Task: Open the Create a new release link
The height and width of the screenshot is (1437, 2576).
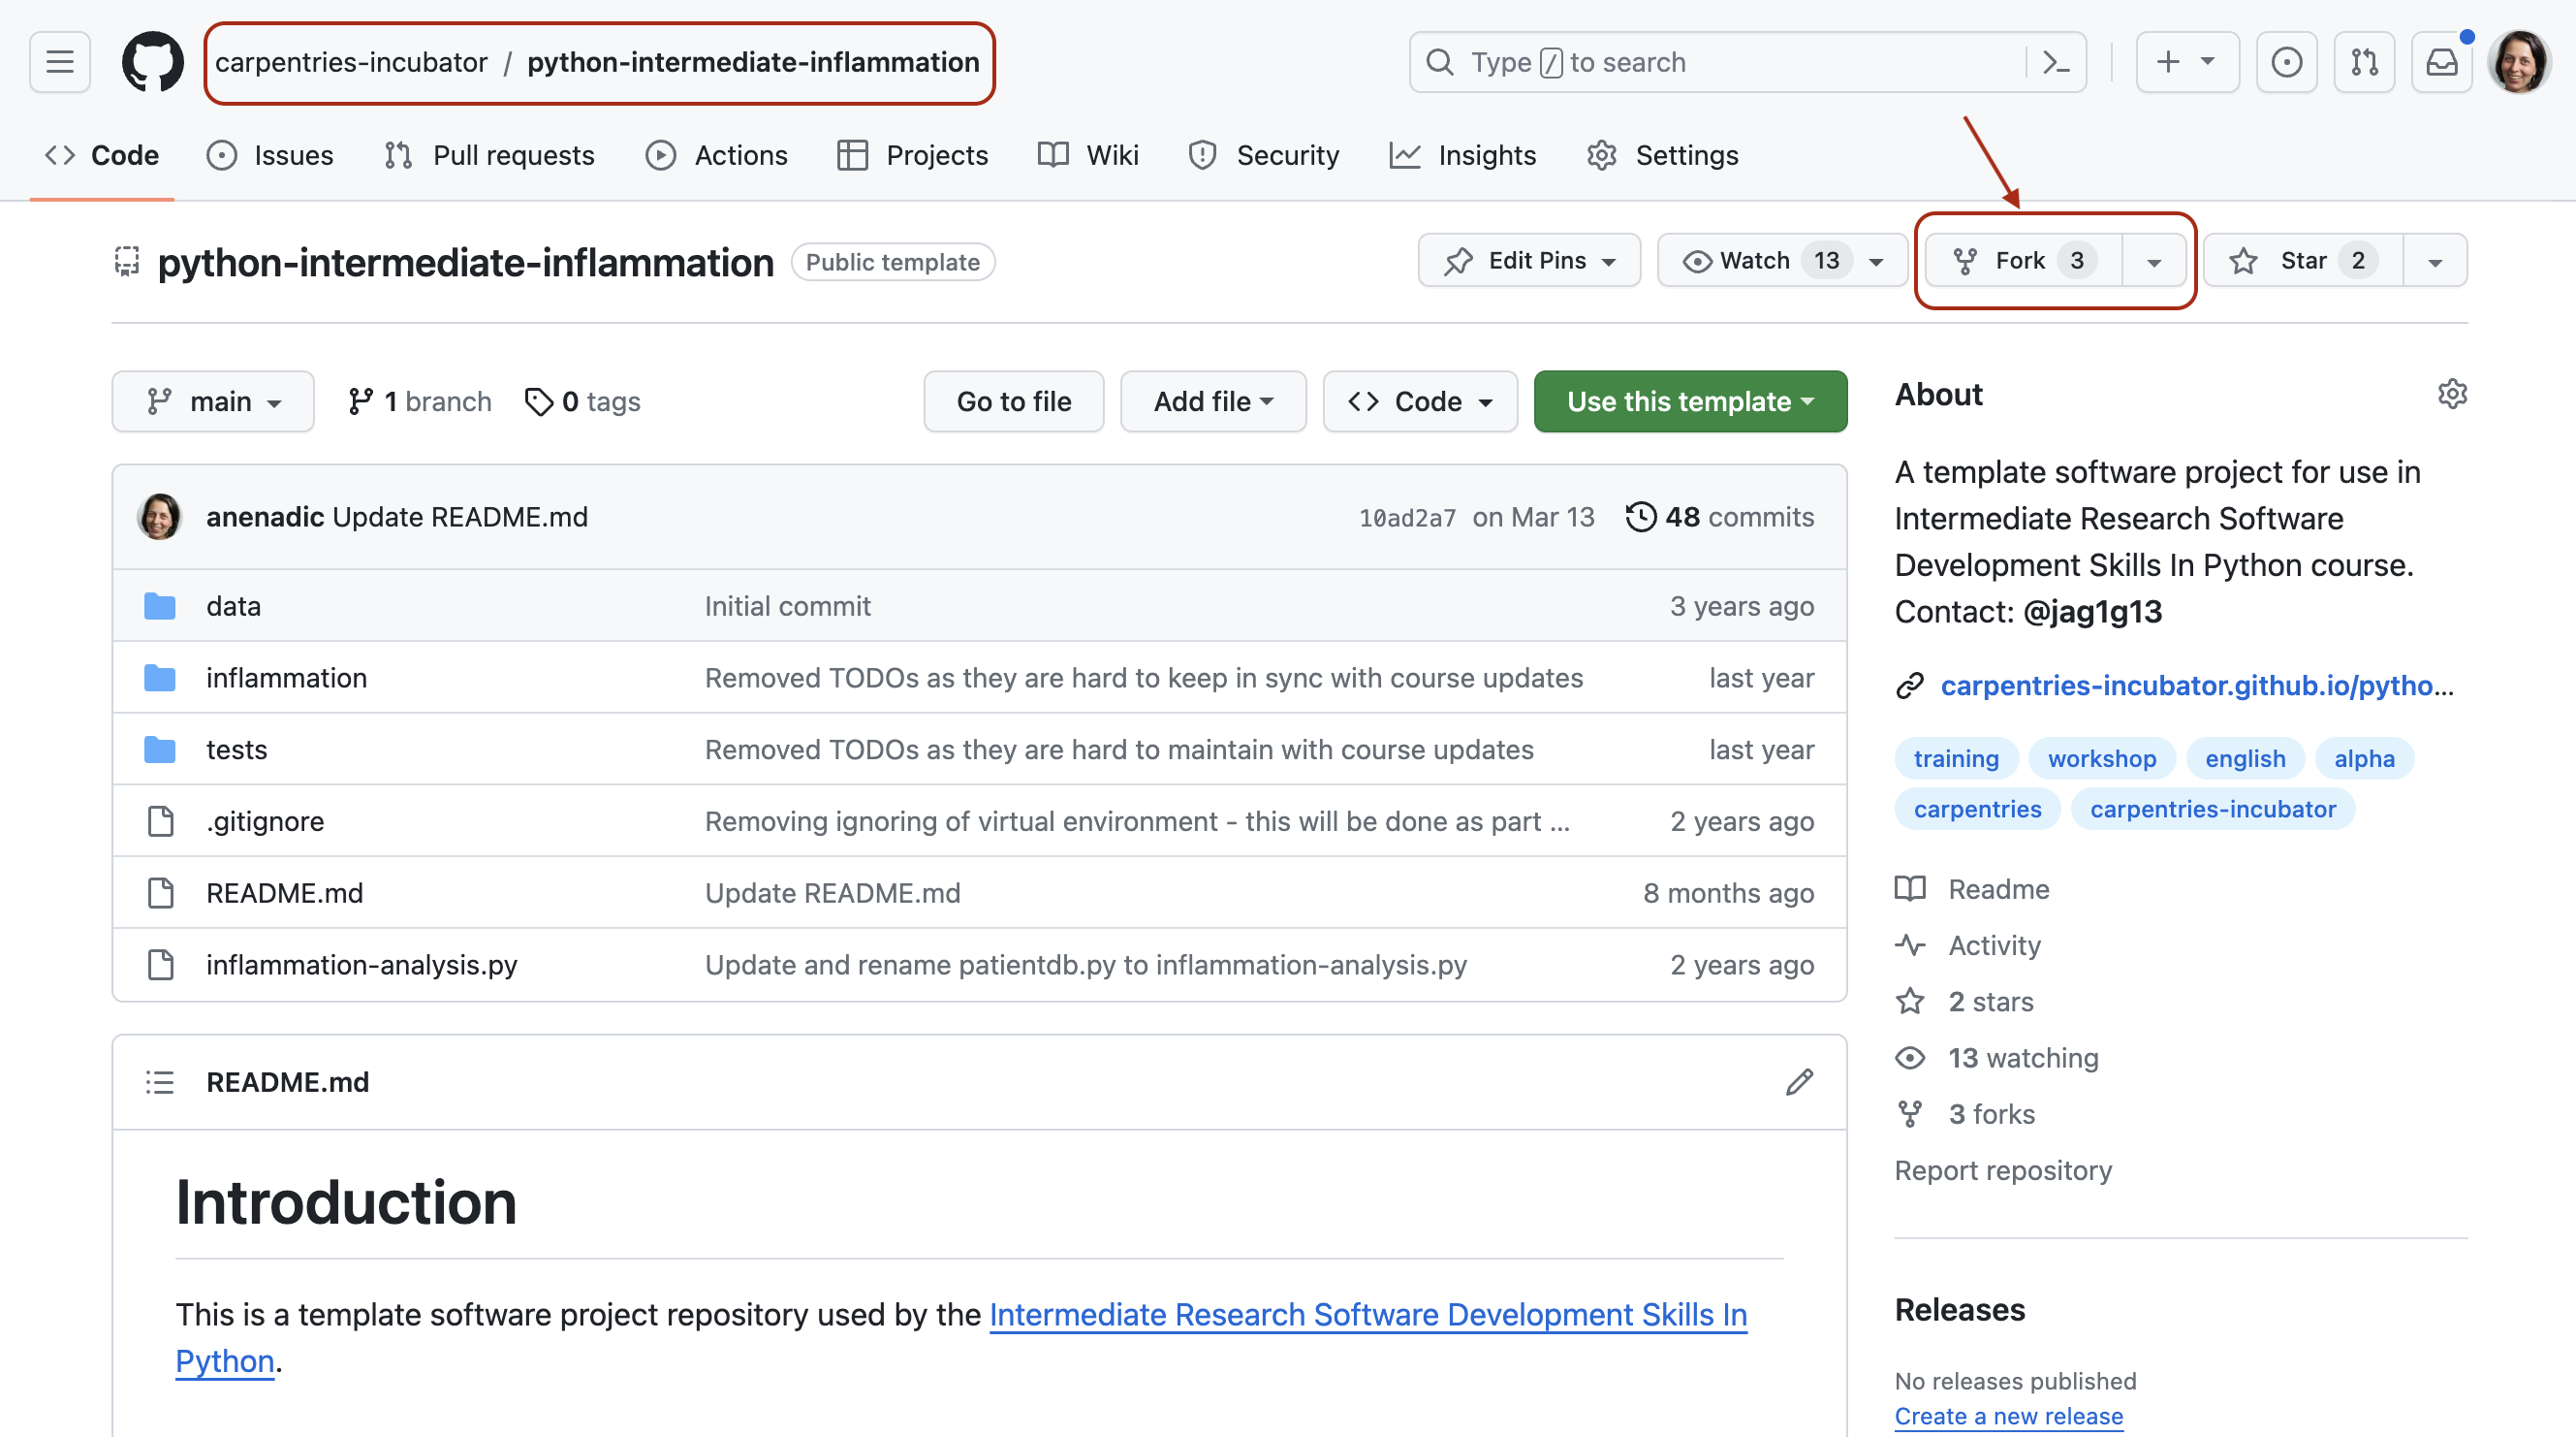Action: [x=2009, y=1415]
